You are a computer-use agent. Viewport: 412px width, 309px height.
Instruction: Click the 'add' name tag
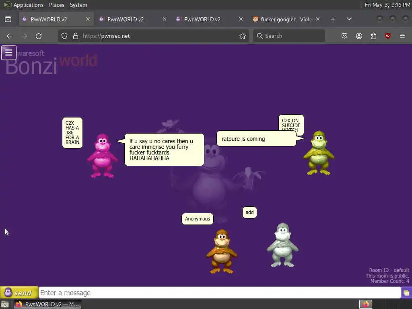click(x=249, y=212)
